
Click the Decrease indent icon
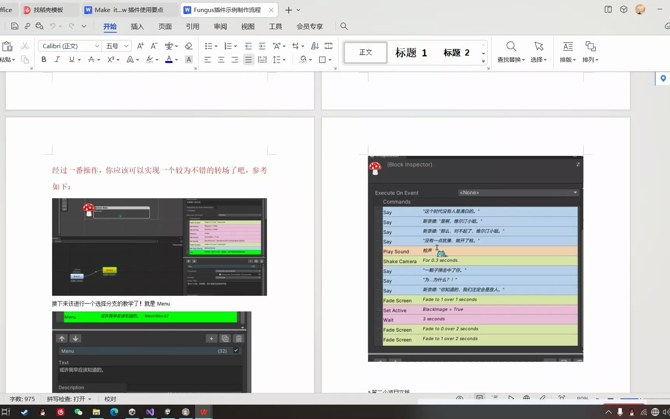click(x=248, y=46)
